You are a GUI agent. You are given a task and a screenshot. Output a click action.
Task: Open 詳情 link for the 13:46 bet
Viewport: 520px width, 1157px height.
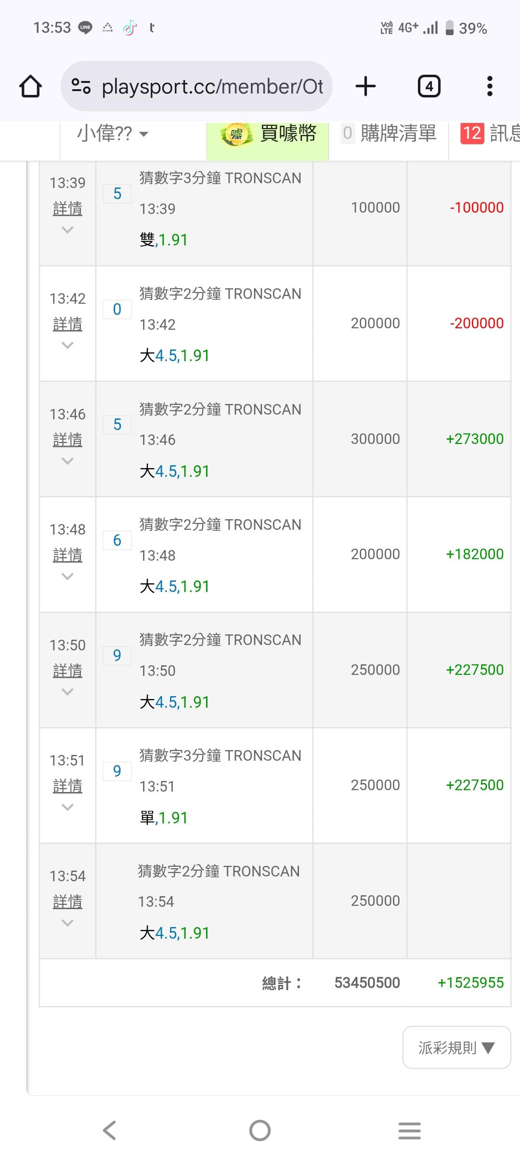tap(67, 440)
